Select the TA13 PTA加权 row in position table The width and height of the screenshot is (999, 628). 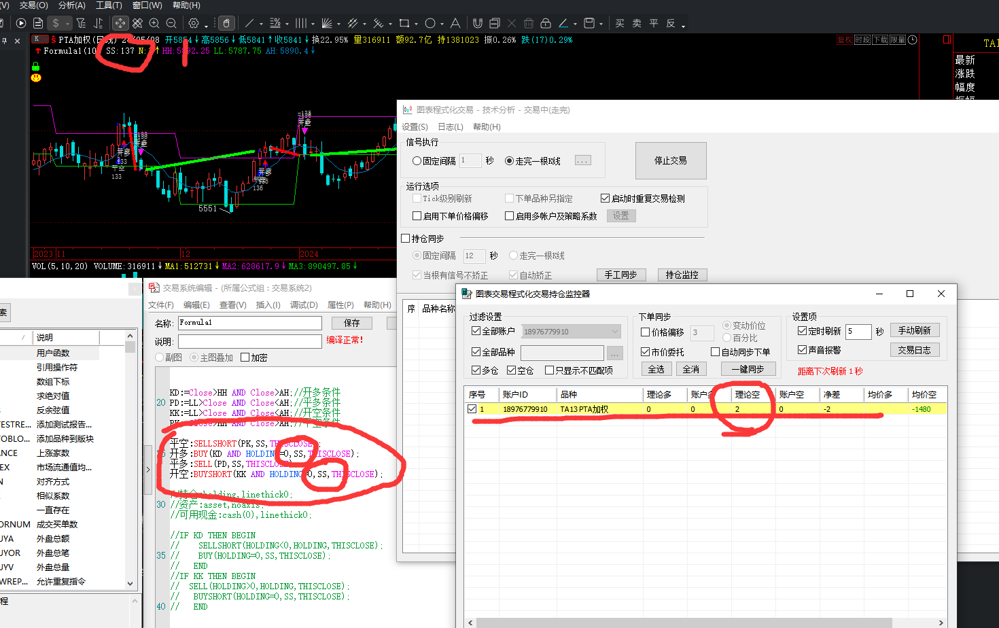(x=706, y=409)
